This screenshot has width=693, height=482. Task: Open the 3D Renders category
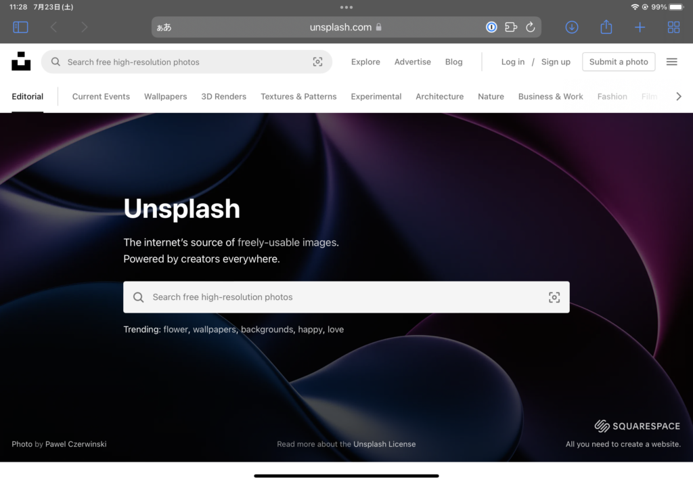223,96
